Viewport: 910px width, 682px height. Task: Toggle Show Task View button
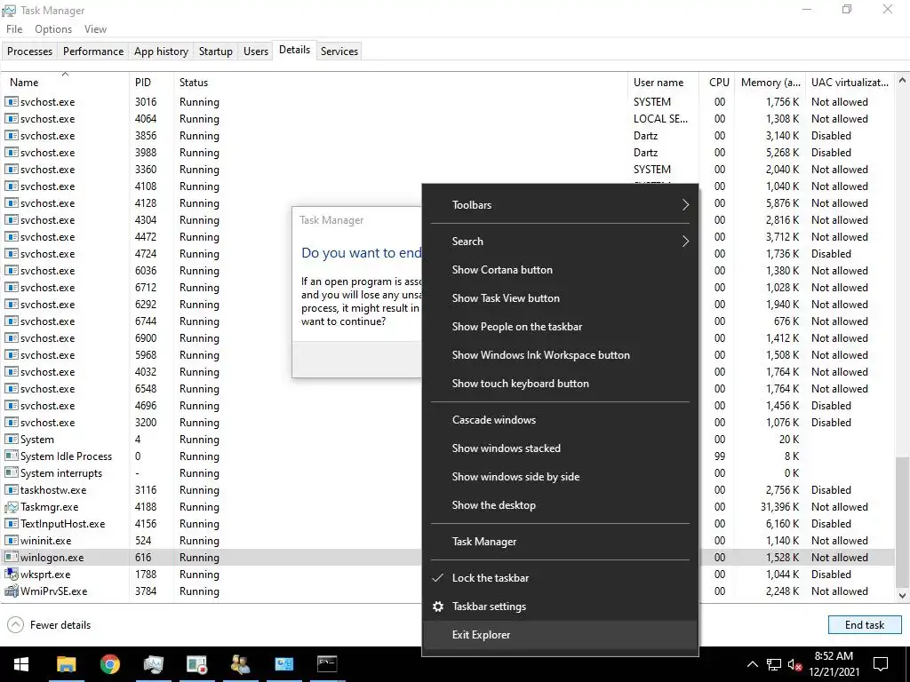[x=561, y=298]
